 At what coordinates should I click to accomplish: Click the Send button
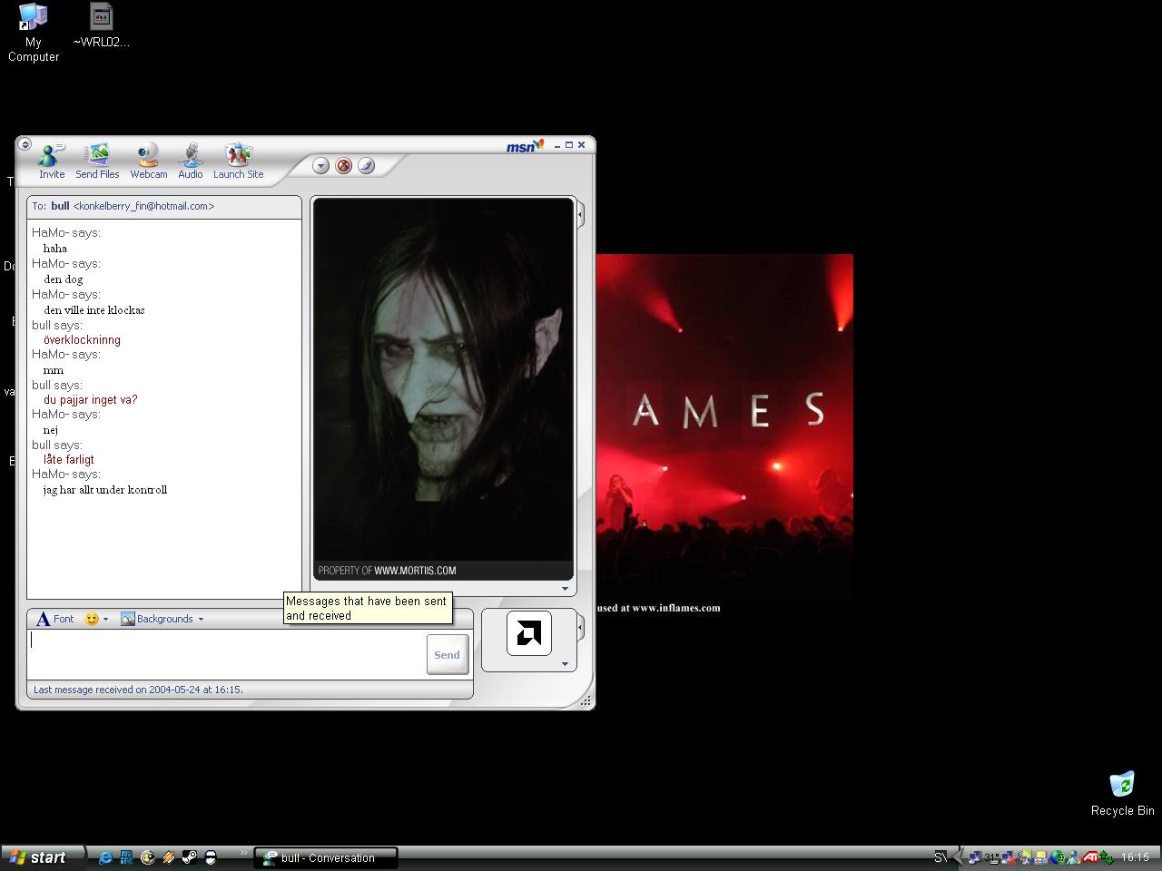[447, 654]
